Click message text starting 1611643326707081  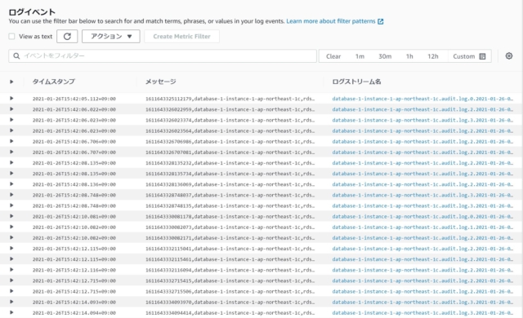230,152
